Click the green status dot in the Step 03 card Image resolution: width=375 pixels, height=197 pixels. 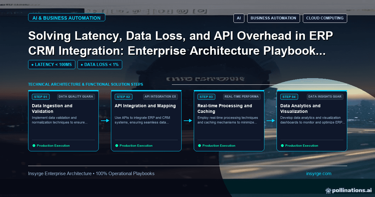(x=199, y=145)
